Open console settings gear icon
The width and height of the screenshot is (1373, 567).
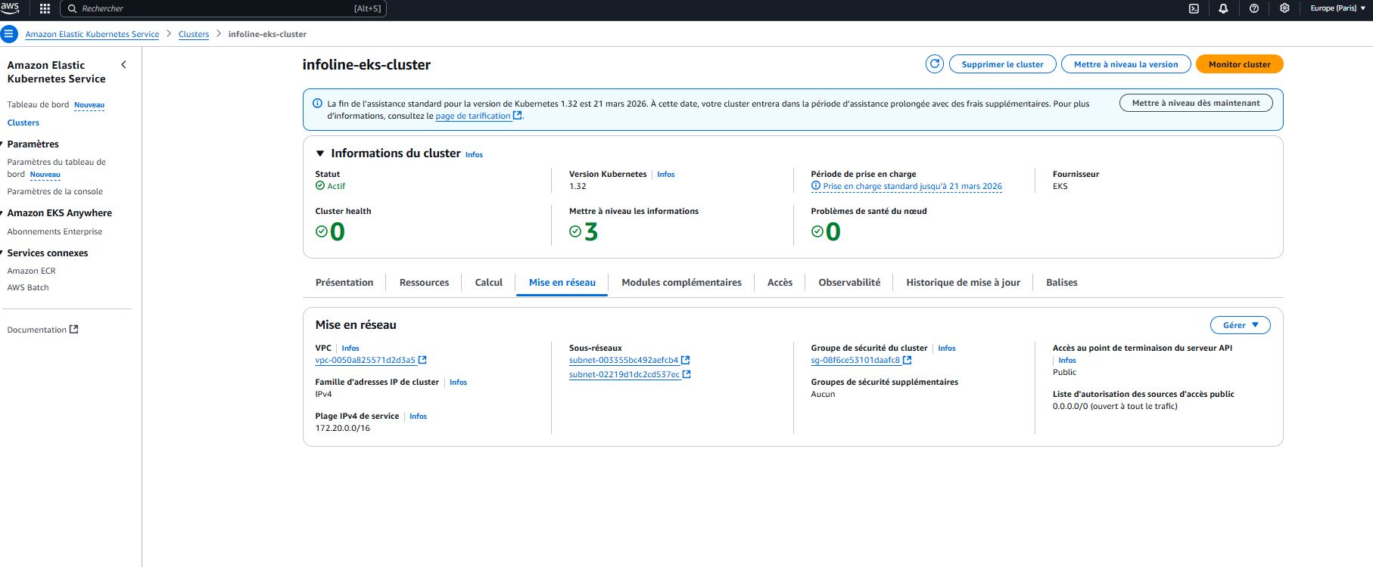tap(1284, 9)
